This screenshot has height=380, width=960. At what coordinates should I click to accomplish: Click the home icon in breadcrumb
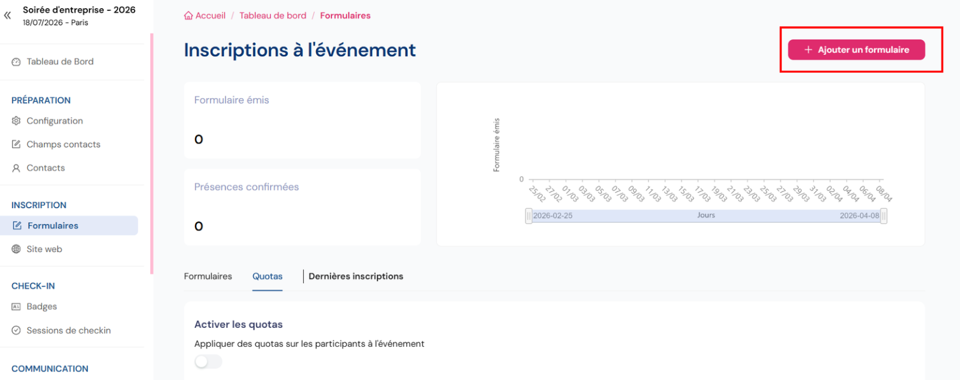coord(188,16)
